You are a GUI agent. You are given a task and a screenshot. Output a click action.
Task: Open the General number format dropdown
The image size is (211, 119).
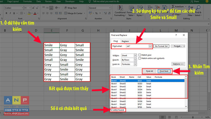pyautogui.click(x=110, y=8)
